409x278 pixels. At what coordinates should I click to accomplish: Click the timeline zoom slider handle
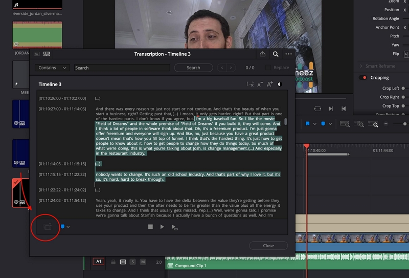tap(404, 124)
